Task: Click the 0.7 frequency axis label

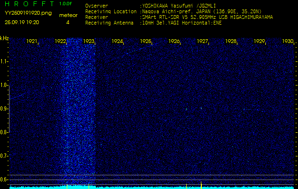Action: (4, 156)
